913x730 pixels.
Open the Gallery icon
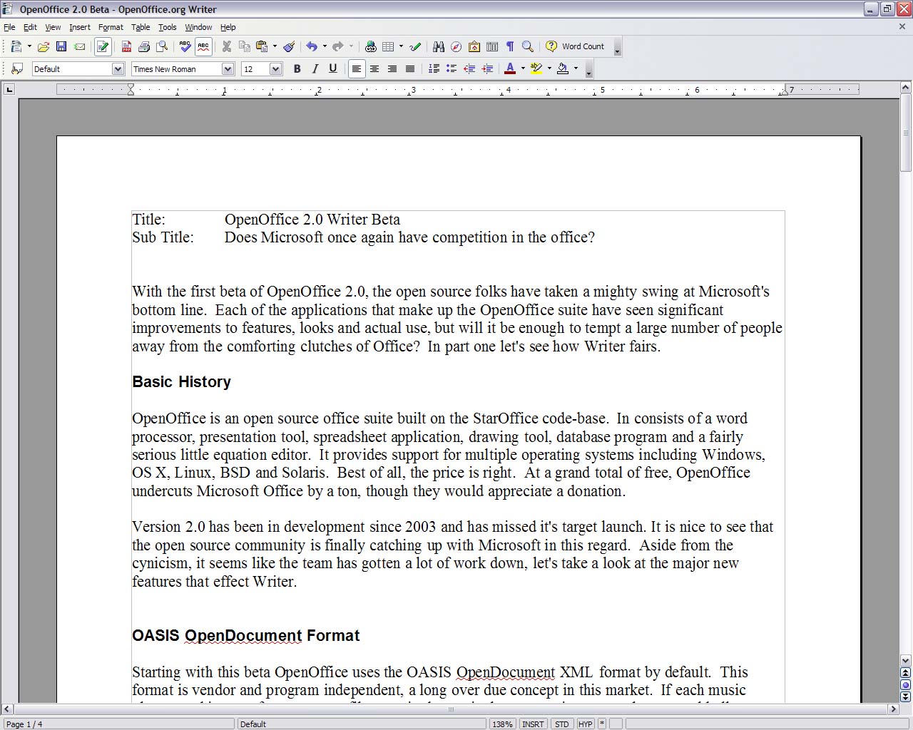[474, 46]
